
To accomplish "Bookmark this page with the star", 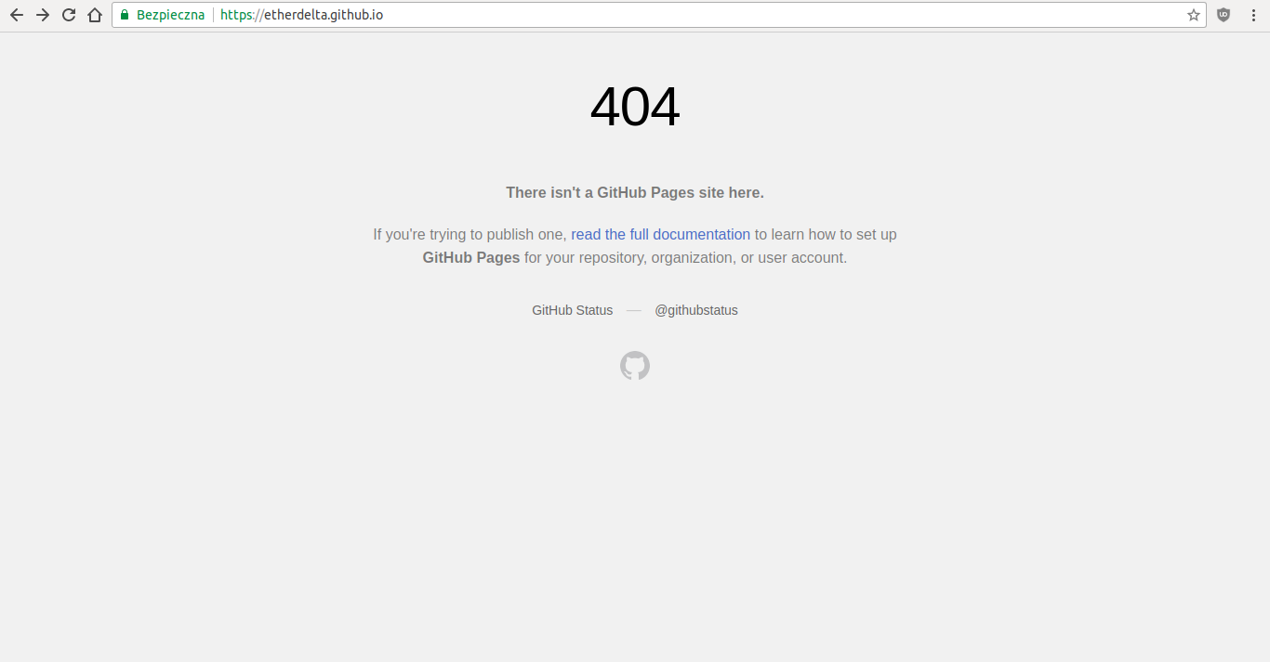I will tap(1194, 15).
